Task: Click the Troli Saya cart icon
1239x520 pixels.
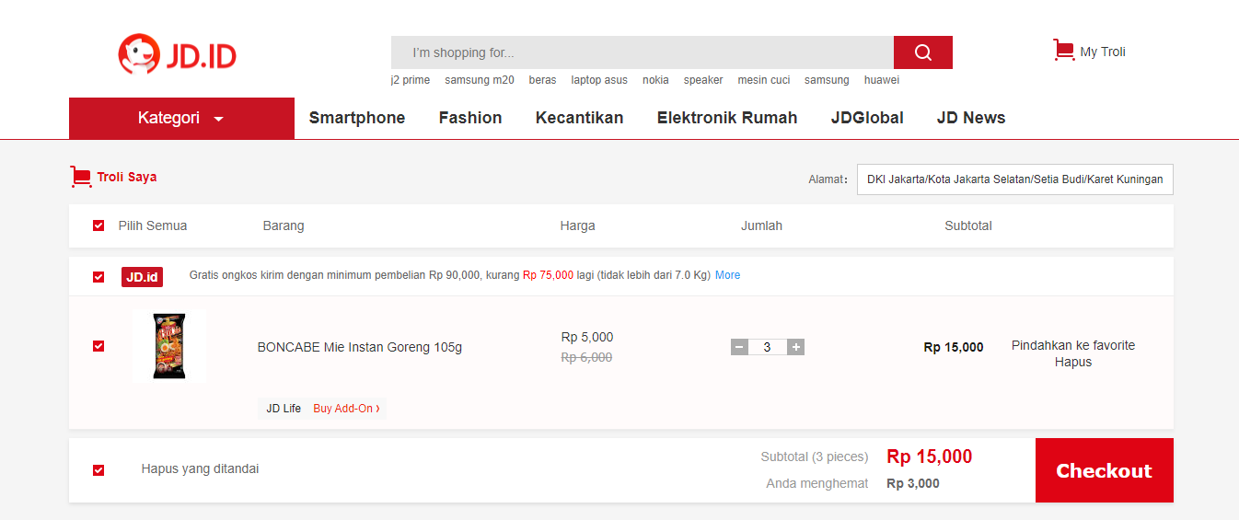Action: (80, 177)
